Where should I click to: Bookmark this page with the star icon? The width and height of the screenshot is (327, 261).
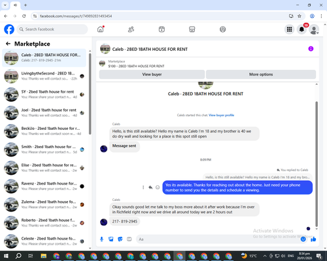(300, 16)
